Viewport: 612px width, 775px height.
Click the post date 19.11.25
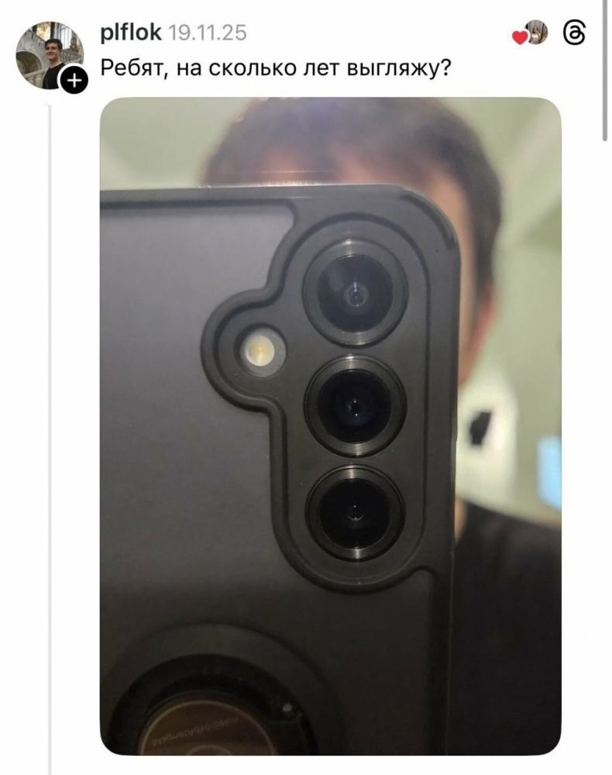[x=208, y=33]
